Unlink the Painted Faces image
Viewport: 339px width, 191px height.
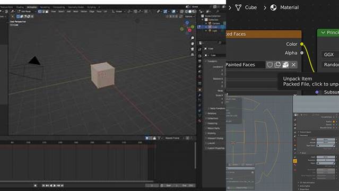tap(293, 65)
